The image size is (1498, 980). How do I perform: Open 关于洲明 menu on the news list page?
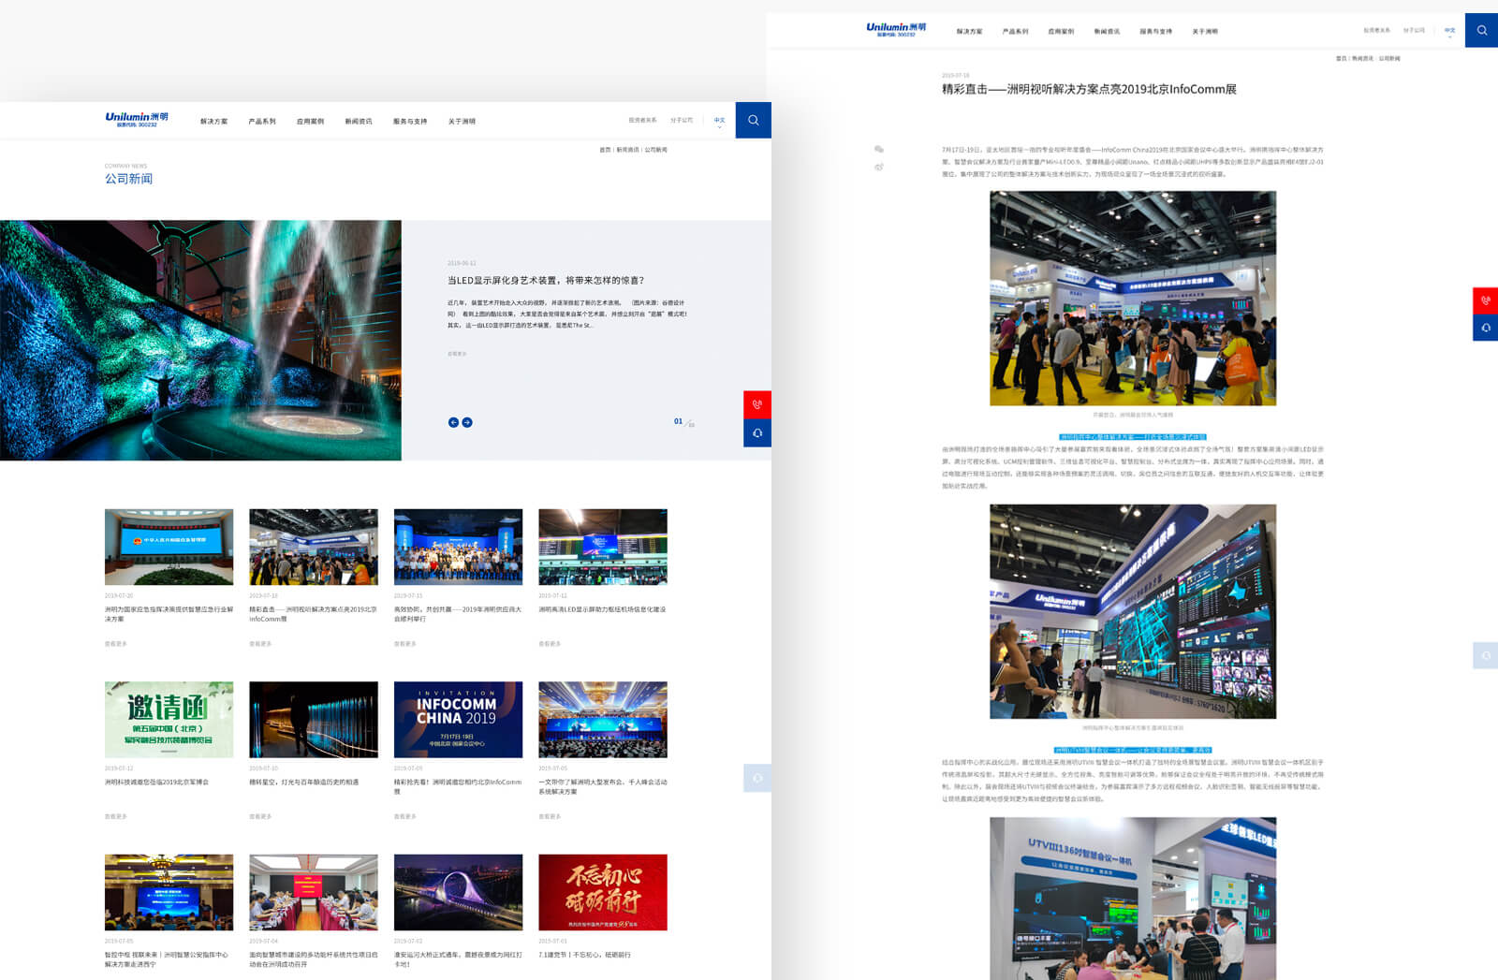[x=462, y=122]
